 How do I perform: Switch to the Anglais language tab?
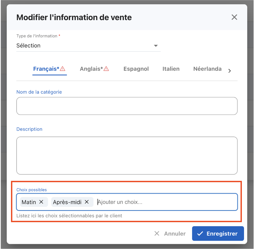pos(91,69)
